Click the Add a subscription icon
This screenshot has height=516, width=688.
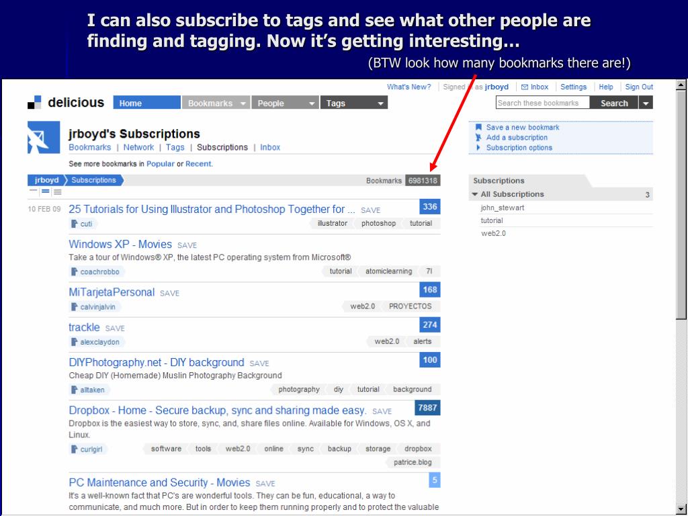tap(478, 137)
